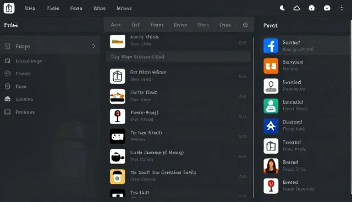Click the center list's vertical scrollbar
This screenshot has width=352, height=202.
[254, 117]
